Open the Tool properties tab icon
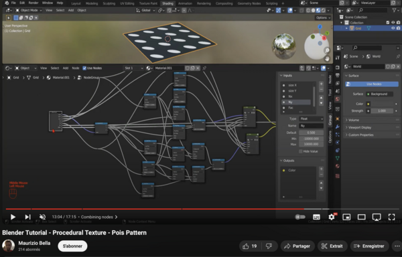The image size is (402, 257). [x=338, y=58]
